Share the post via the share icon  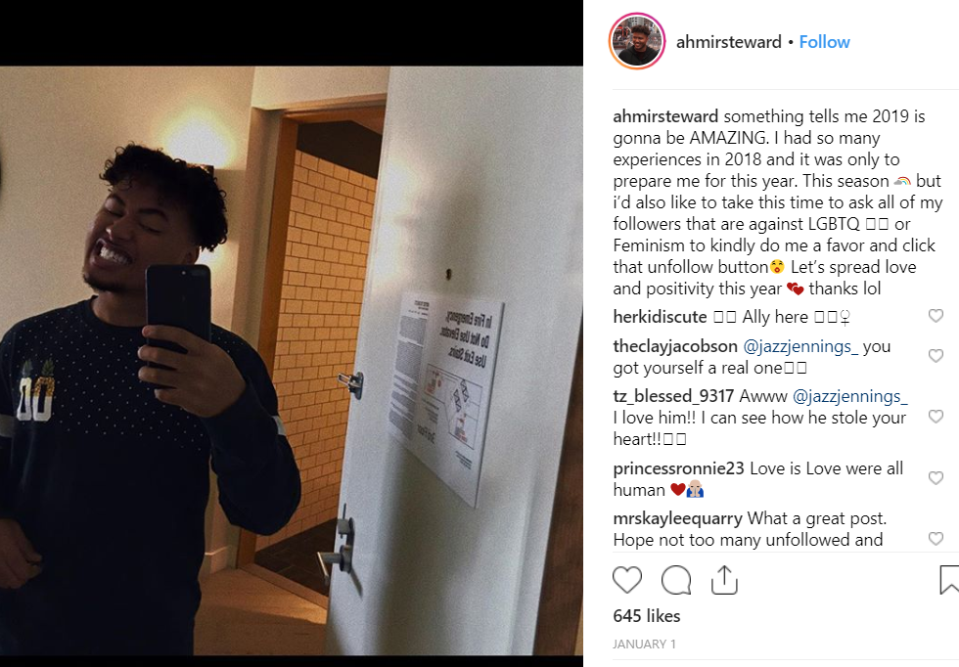[724, 580]
